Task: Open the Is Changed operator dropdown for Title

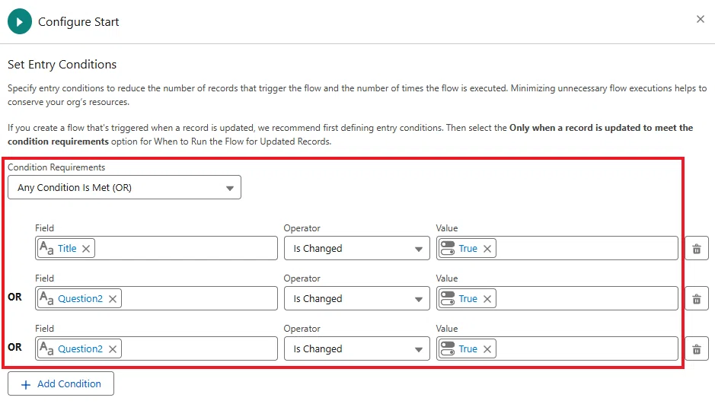Action: 356,249
